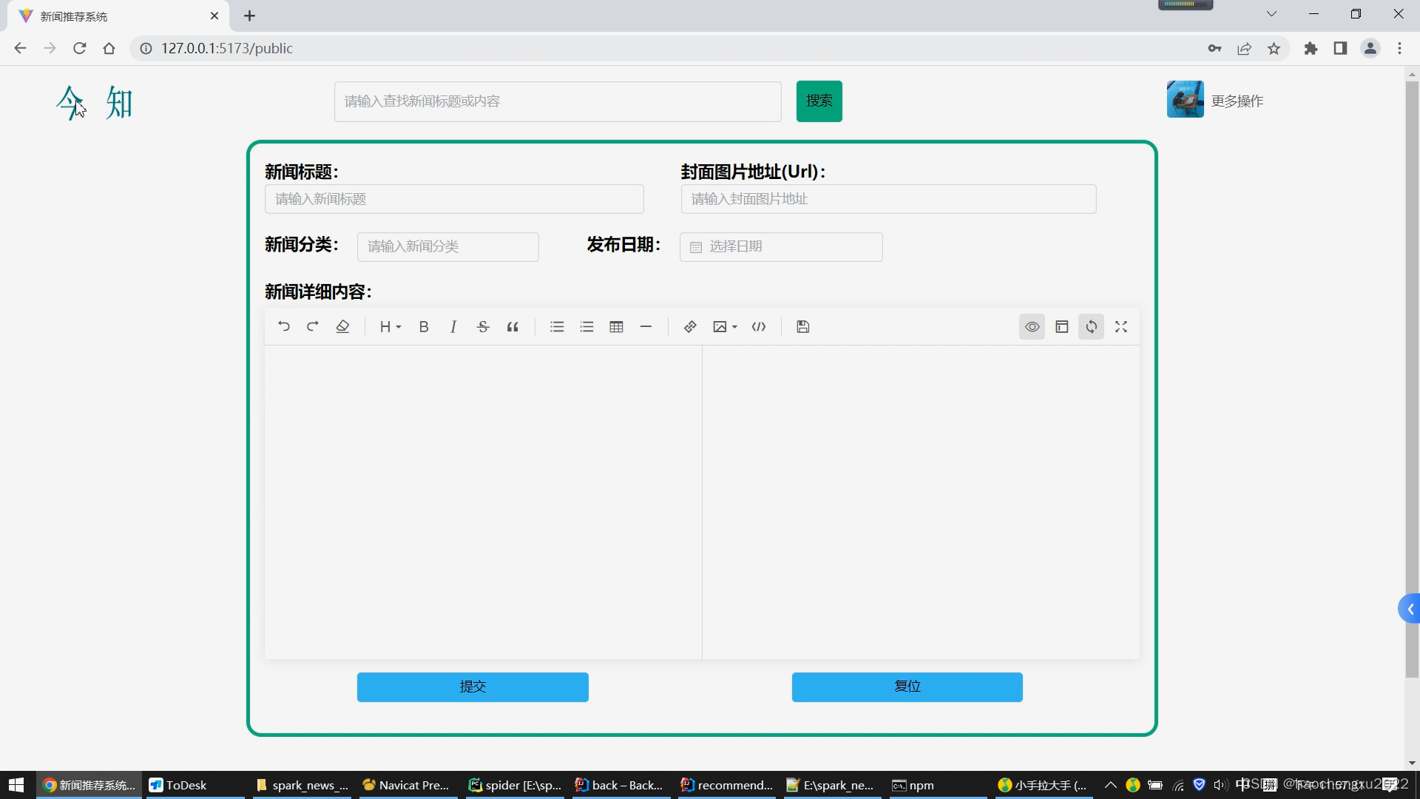Insert a code block via the editor toolbar
Screen dimensions: 1420x799
[758, 326]
